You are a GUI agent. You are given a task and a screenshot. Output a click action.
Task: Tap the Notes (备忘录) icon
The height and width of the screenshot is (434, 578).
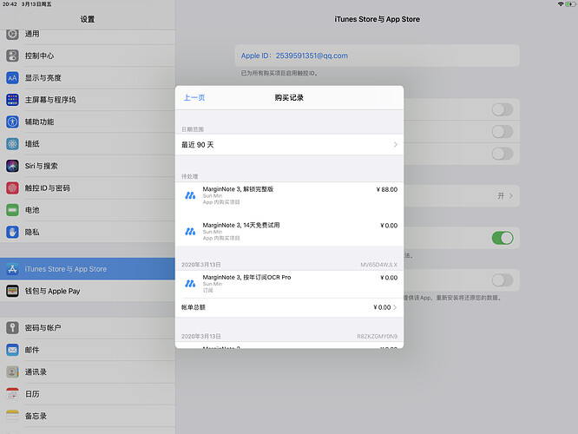point(12,416)
